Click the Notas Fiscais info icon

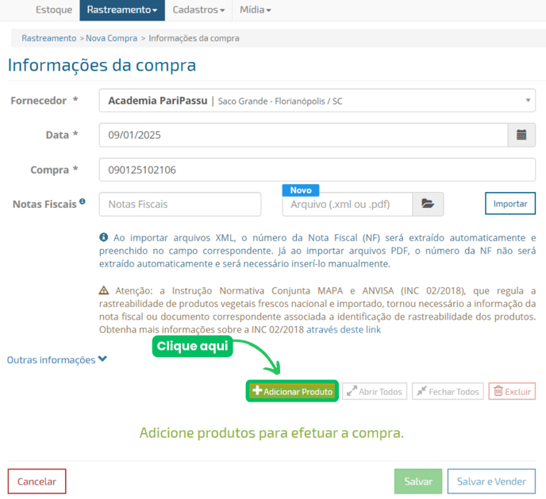tap(83, 202)
